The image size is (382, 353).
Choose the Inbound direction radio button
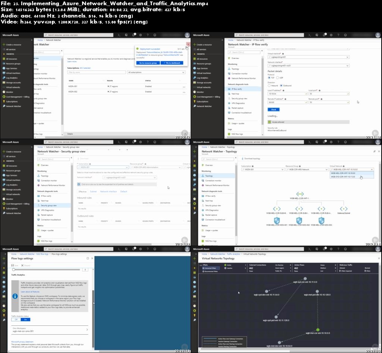(x=269, y=86)
